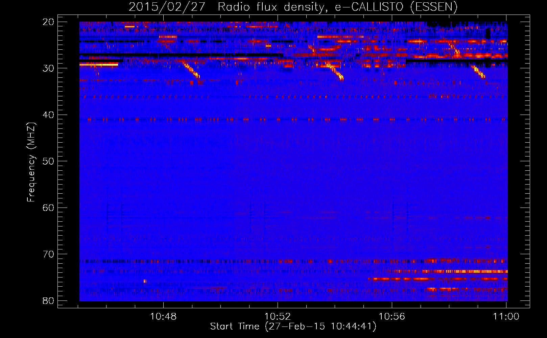Click the 50 frequency tick label
The width and height of the screenshot is (547, 338).
pyautogui.click(x=48, y=161)
